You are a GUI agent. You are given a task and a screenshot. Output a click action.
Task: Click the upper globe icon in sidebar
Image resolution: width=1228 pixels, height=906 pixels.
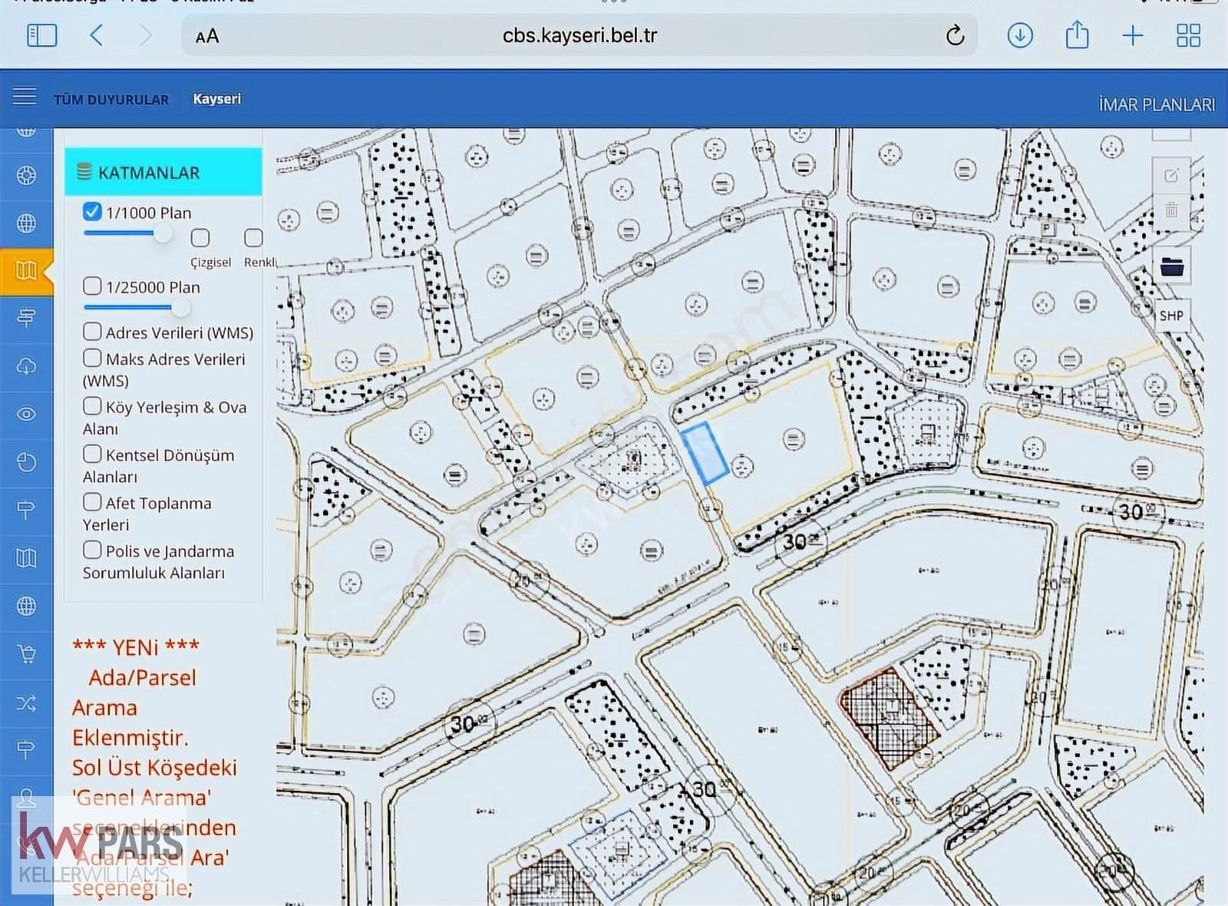pyautogui.click(x=26, y=223)
